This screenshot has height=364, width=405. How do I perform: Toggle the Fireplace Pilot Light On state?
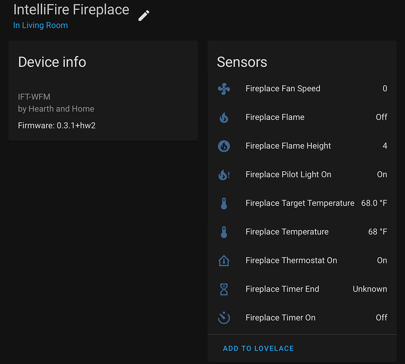click(x=382, y=175)
